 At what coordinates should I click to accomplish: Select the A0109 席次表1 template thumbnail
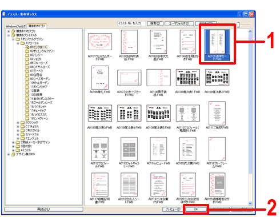click(x=188, y=78)
